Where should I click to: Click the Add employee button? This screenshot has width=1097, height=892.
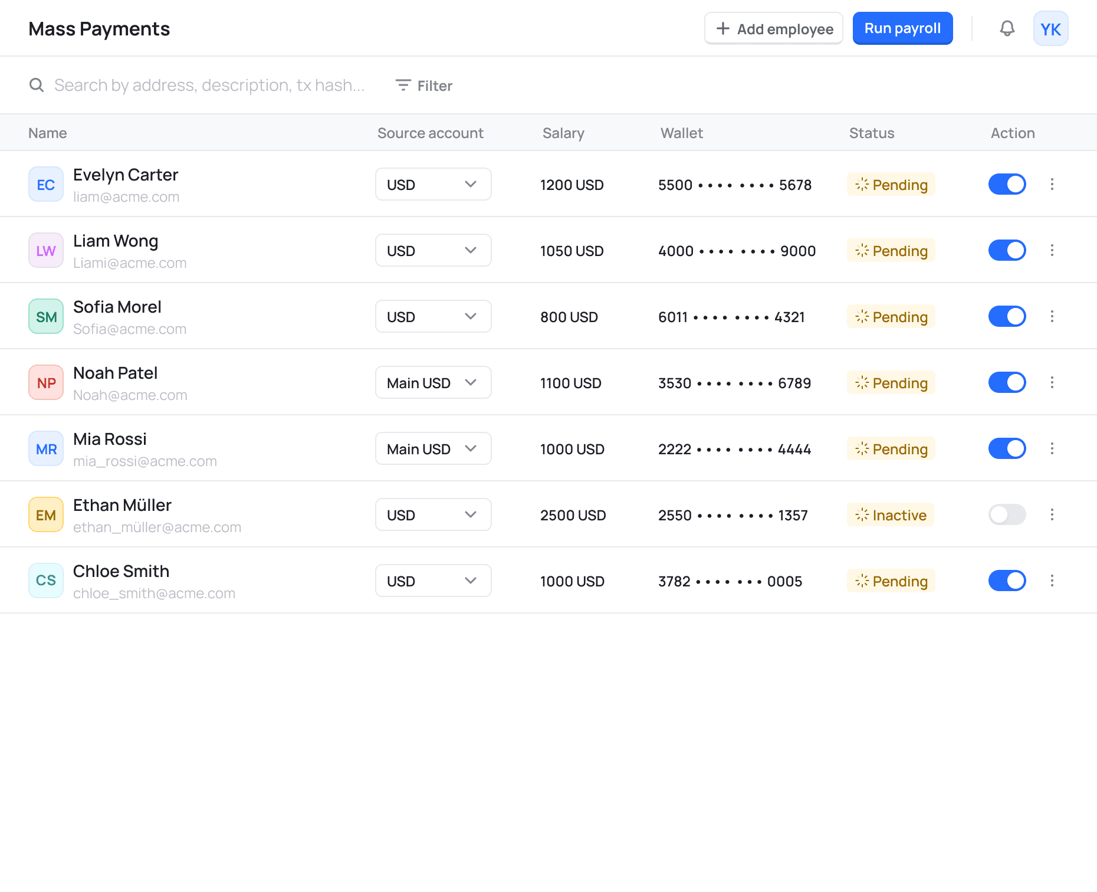[773, 28]
